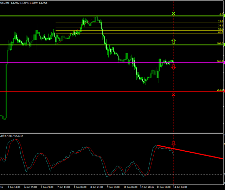The width and height of the screenshot is (225, 190).
Task: Click the 14 Jun 04:00 time axis label
Action: pos(180,188)
